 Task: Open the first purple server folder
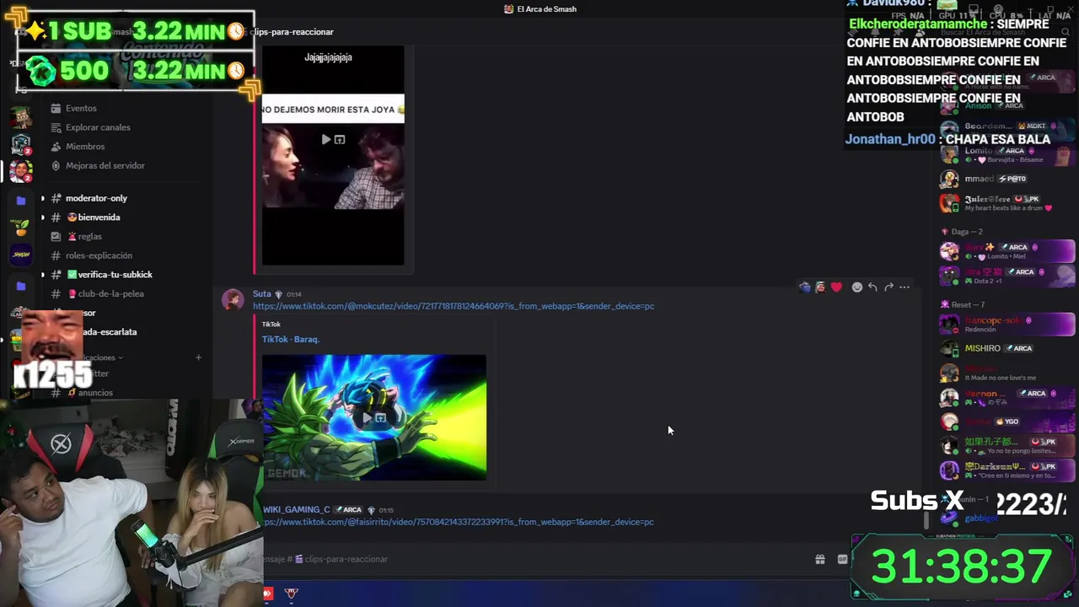tap(21, 201)
